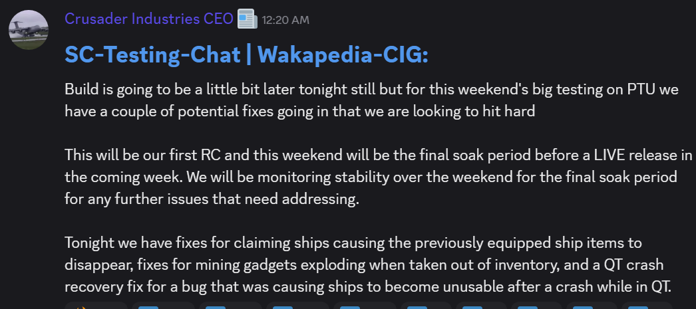Open the Crusader Industries CEO avatar picture

coord(29,30)
